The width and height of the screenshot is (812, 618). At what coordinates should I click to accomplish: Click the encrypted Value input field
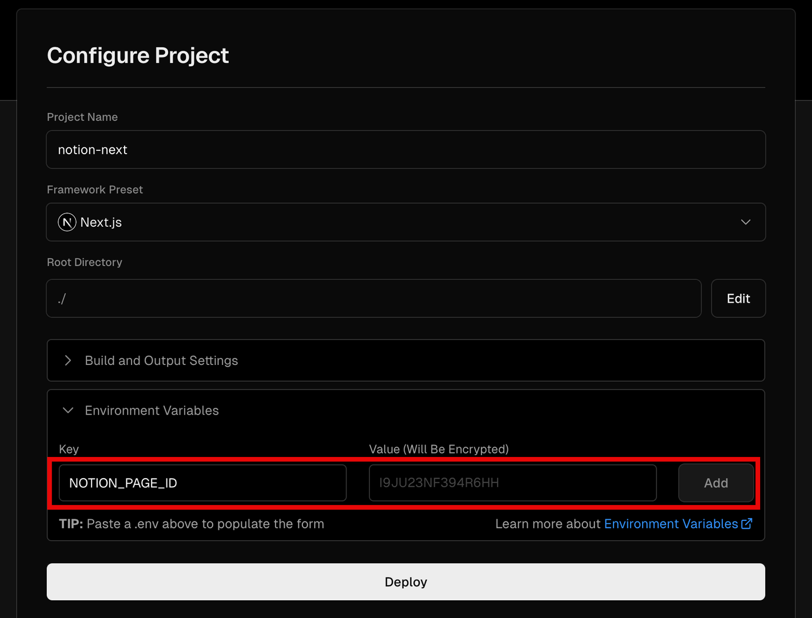pos(513,483)
